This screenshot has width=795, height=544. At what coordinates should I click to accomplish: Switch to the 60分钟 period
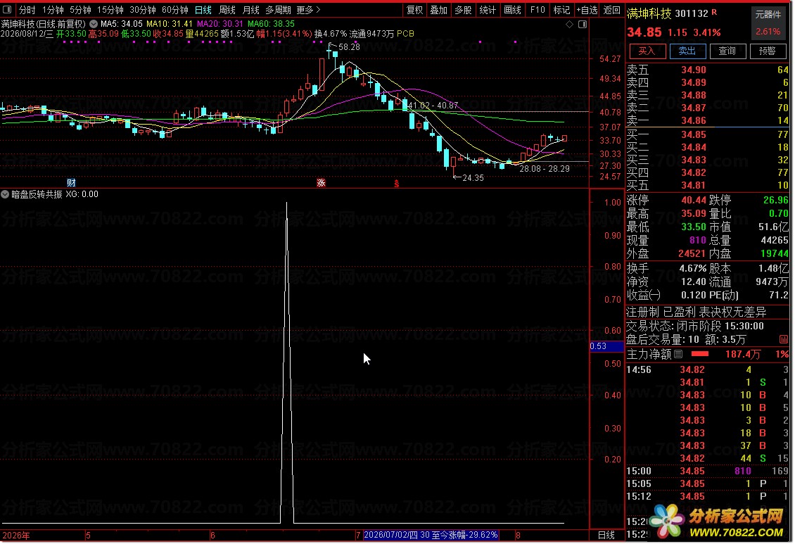point(175,10)
